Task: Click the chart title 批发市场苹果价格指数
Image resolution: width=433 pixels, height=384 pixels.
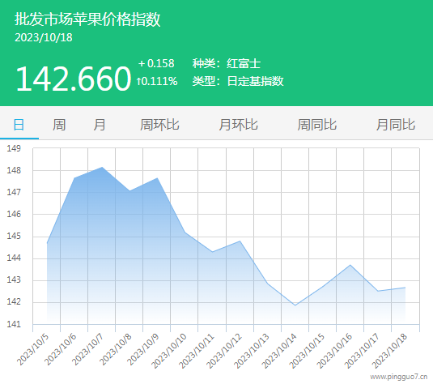Action: (x=87, y=19)
